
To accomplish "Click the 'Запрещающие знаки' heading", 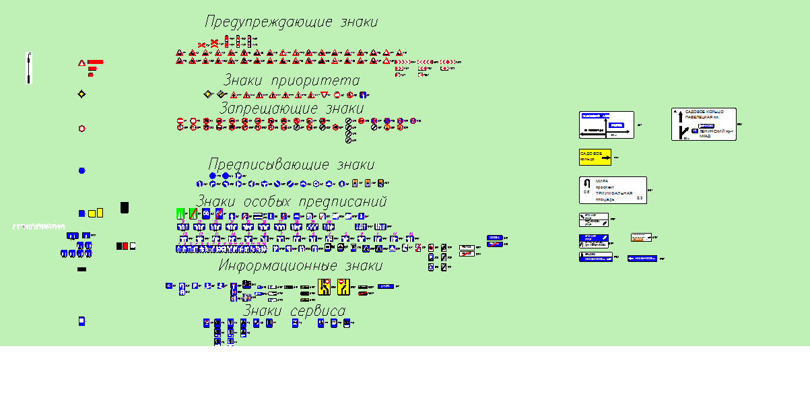I will tap(291, 108).
